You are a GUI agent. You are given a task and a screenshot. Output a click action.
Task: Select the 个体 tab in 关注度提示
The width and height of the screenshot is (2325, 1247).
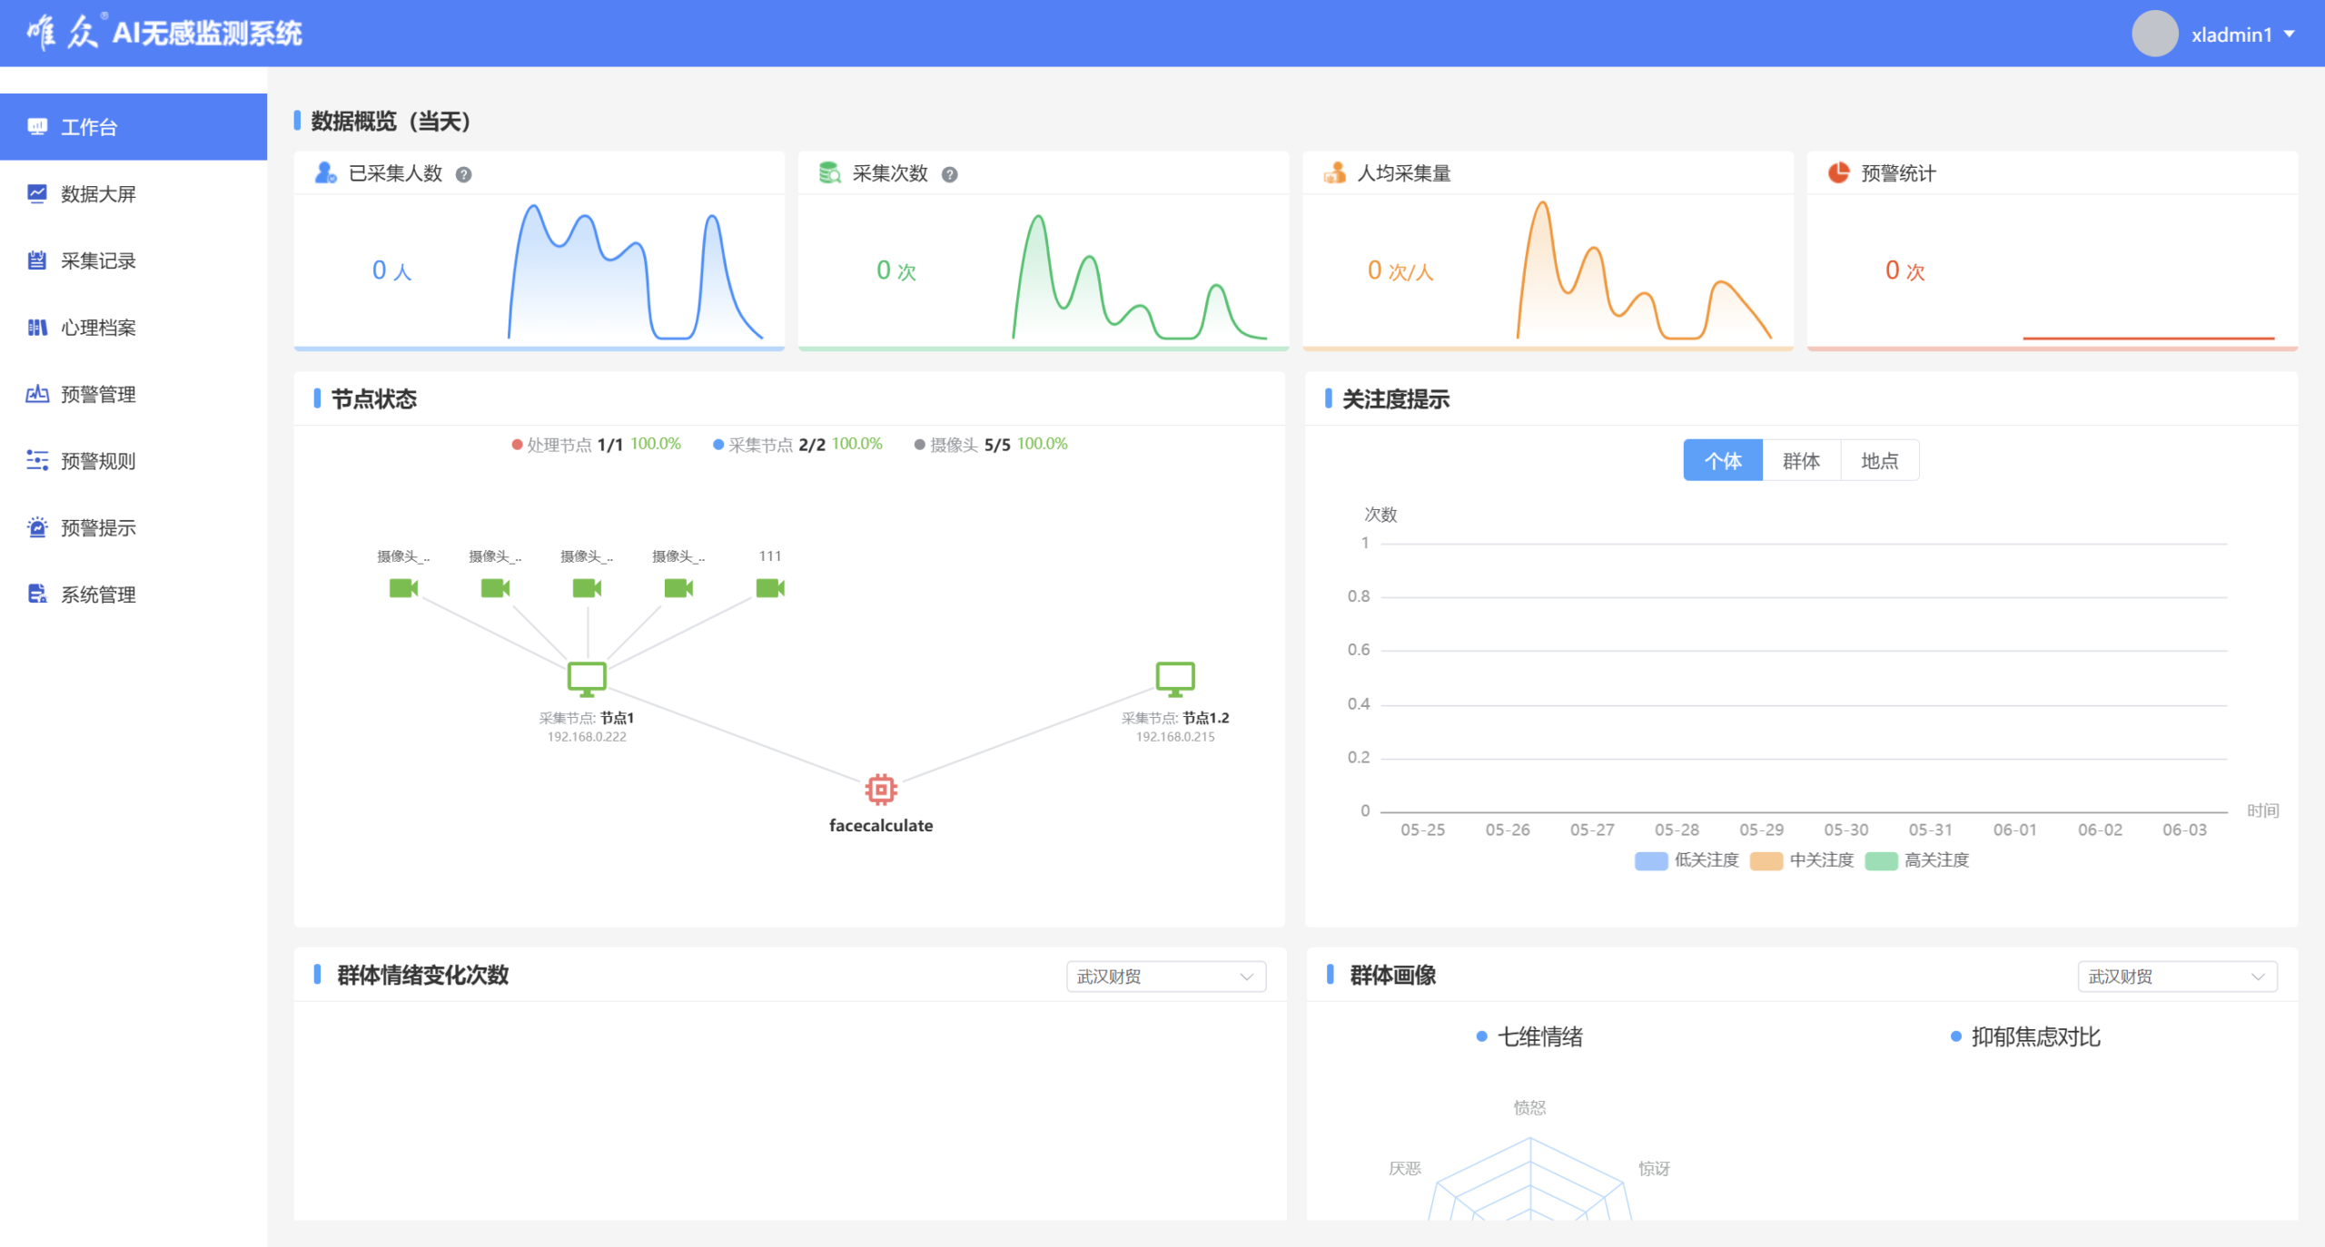(x=1722, y=461)
